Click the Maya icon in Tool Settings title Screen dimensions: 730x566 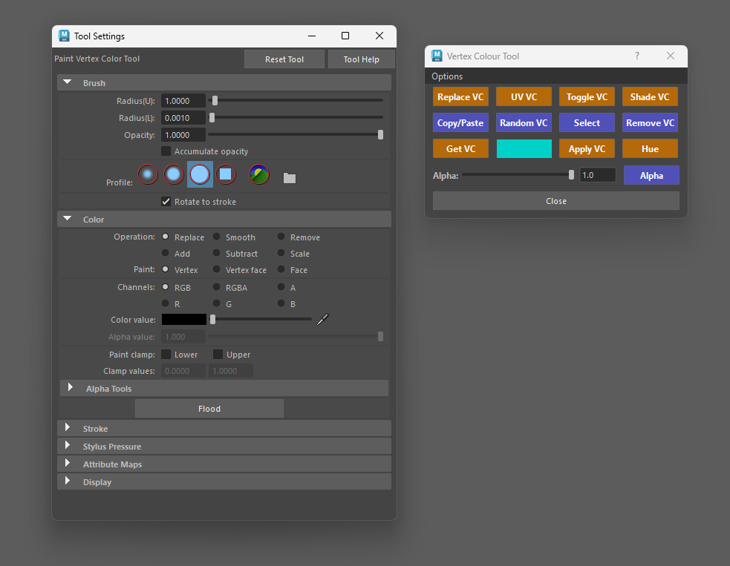point(64,36)
